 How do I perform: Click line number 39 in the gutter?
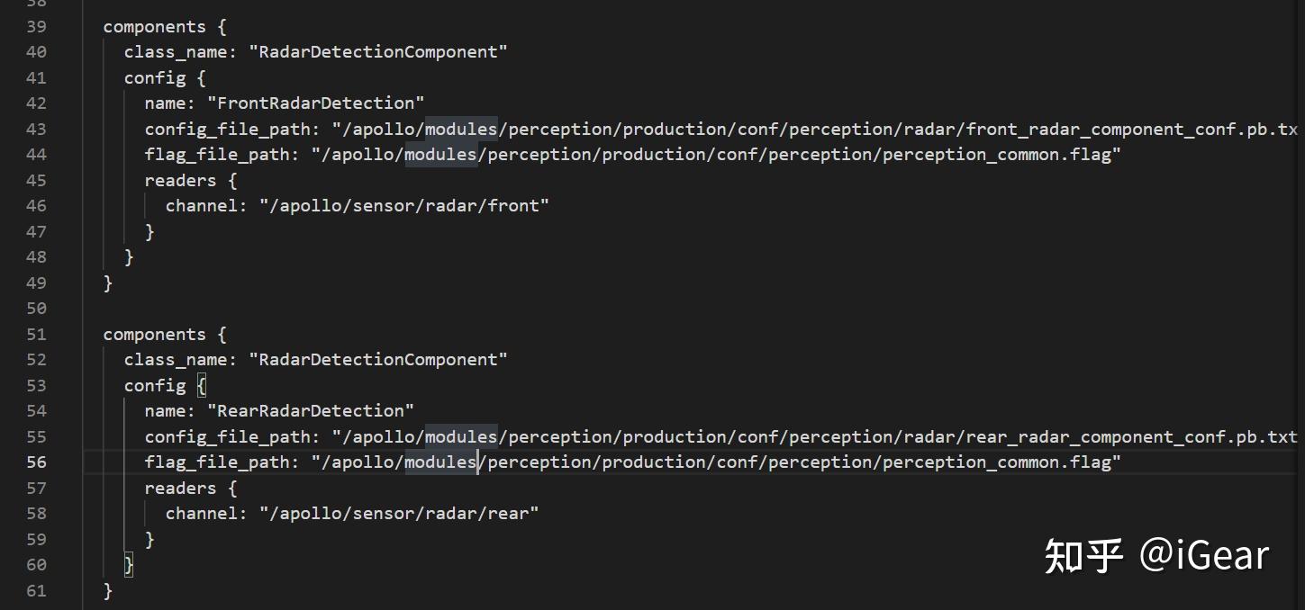coord(36,26)
